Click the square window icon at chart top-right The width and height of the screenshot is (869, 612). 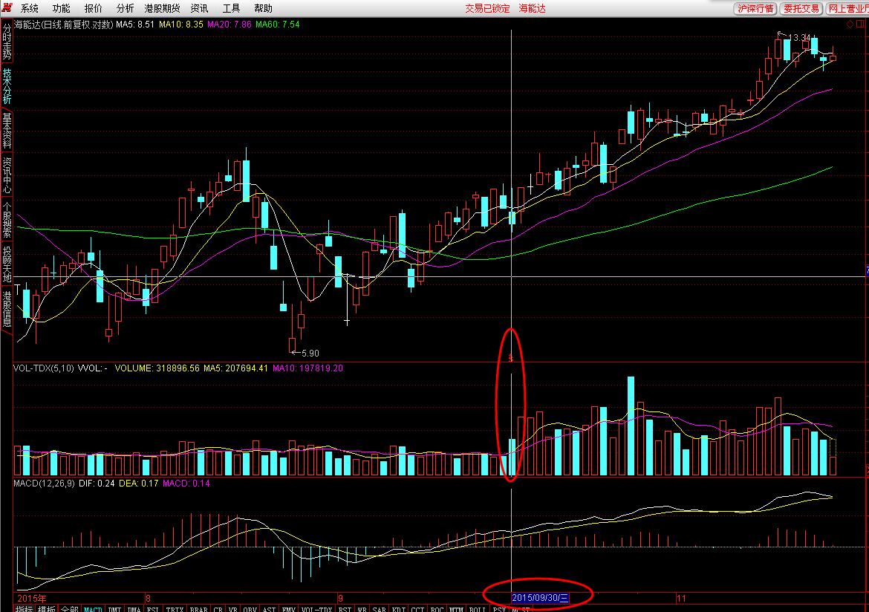pyautogui.click(x=862, y=25)
